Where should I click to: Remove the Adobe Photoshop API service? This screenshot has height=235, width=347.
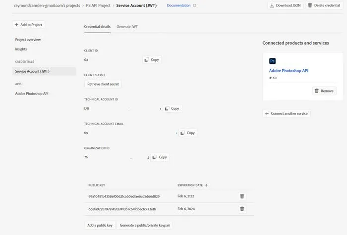(324, 91)
